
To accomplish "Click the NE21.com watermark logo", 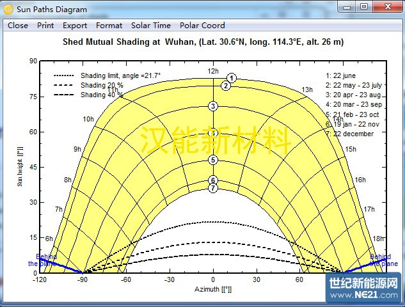I will point(365,290).
